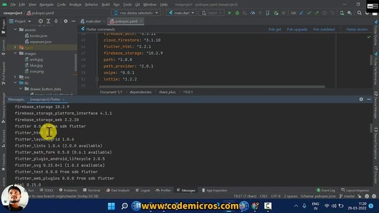Show Git history clock icon

tap(325, 13)
